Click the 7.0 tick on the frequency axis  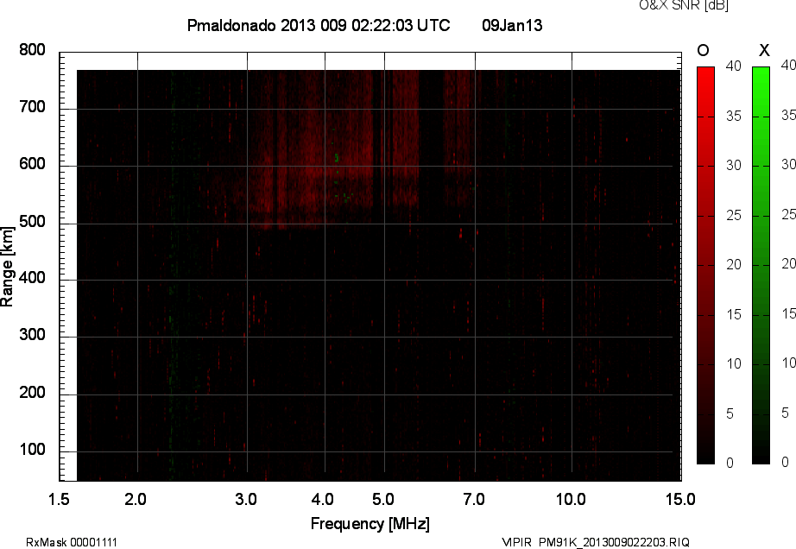[x=474, y=499]
